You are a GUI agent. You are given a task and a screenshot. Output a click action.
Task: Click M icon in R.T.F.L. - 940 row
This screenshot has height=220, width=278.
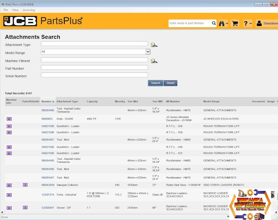coord(9,147)
